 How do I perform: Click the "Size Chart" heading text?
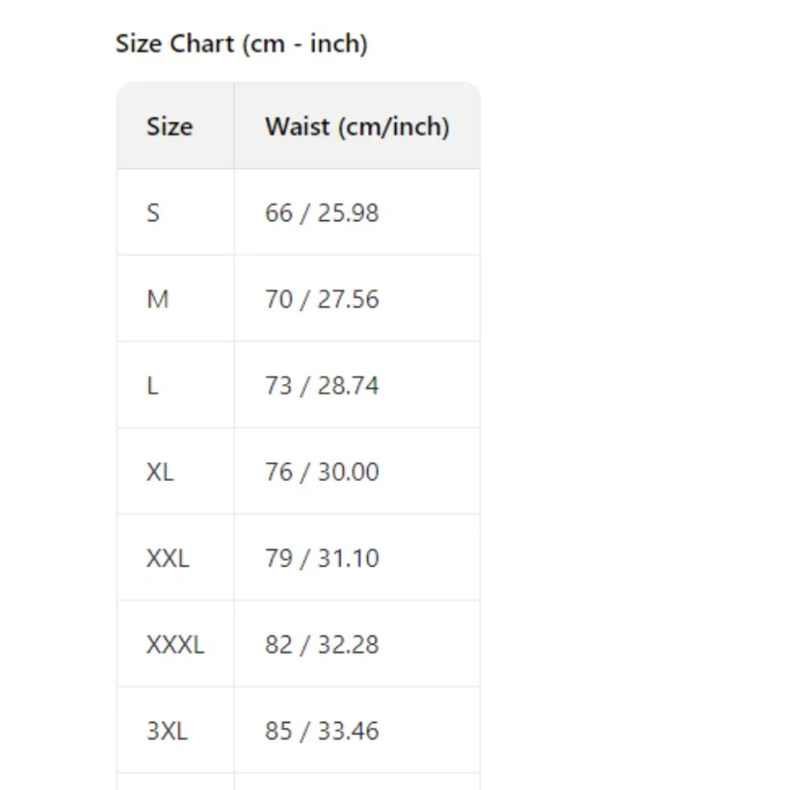pyautogui.click(x=175, y=43)
